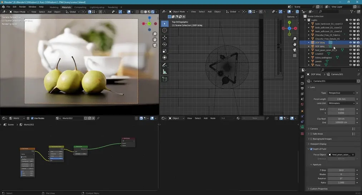Switch to the Compositing workspace tab
The width and height of the screenshot is (362, 195).
click(80, 7)
